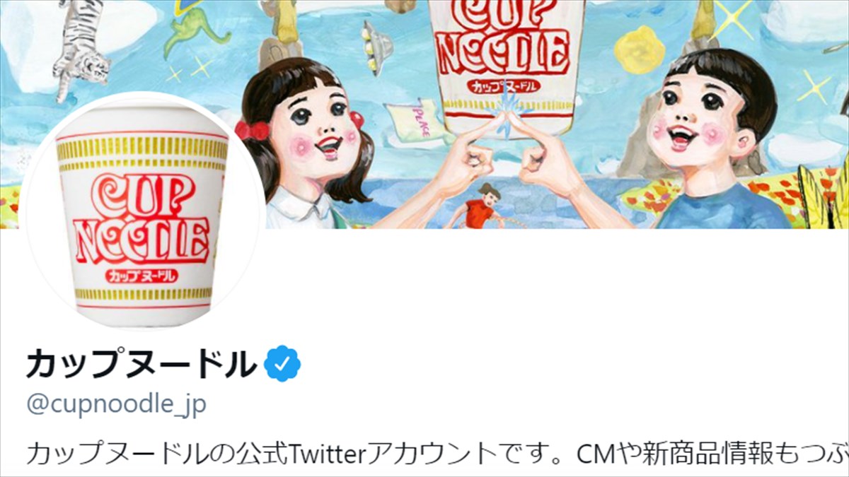This screenshot has height=477, width=849.
Task: Select the カップヌードル display name
Action: [141, 364]
